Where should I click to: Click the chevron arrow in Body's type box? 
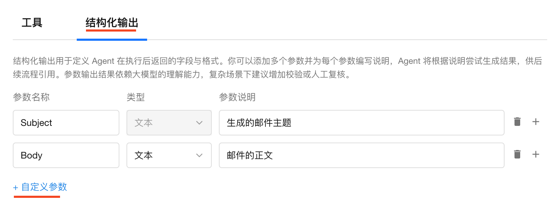click(199, 155)
